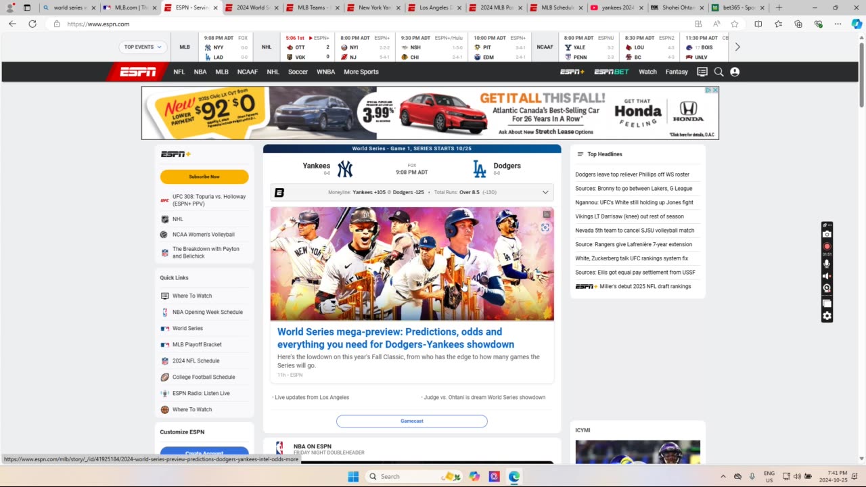Reload the page with the refresh icon

pyautogui.click(x=32, y=24)
